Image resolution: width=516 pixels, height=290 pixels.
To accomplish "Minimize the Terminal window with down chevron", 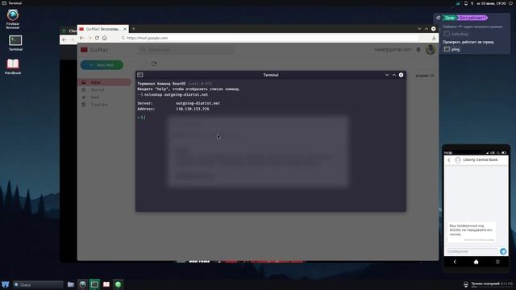I will 387,75.
